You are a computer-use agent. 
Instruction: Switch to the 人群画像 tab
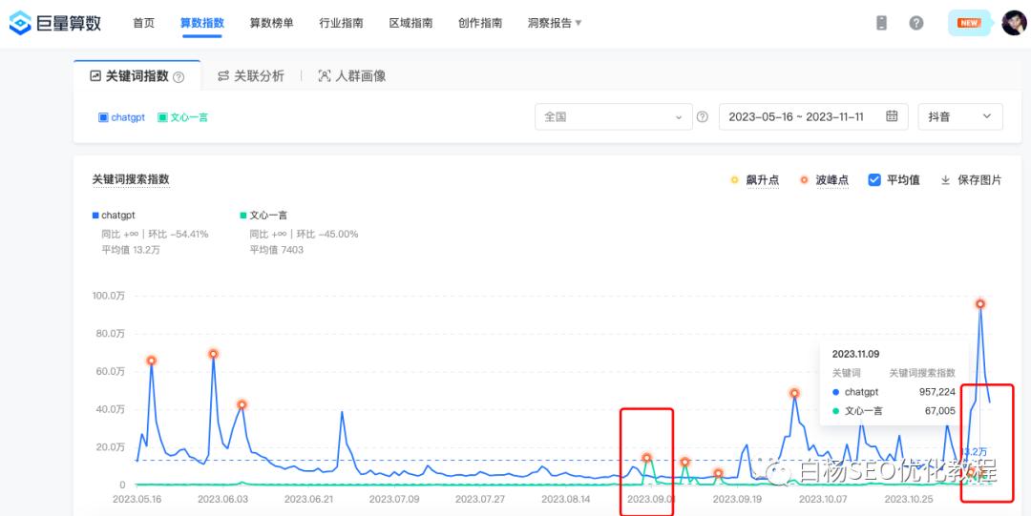coord(351,76)
